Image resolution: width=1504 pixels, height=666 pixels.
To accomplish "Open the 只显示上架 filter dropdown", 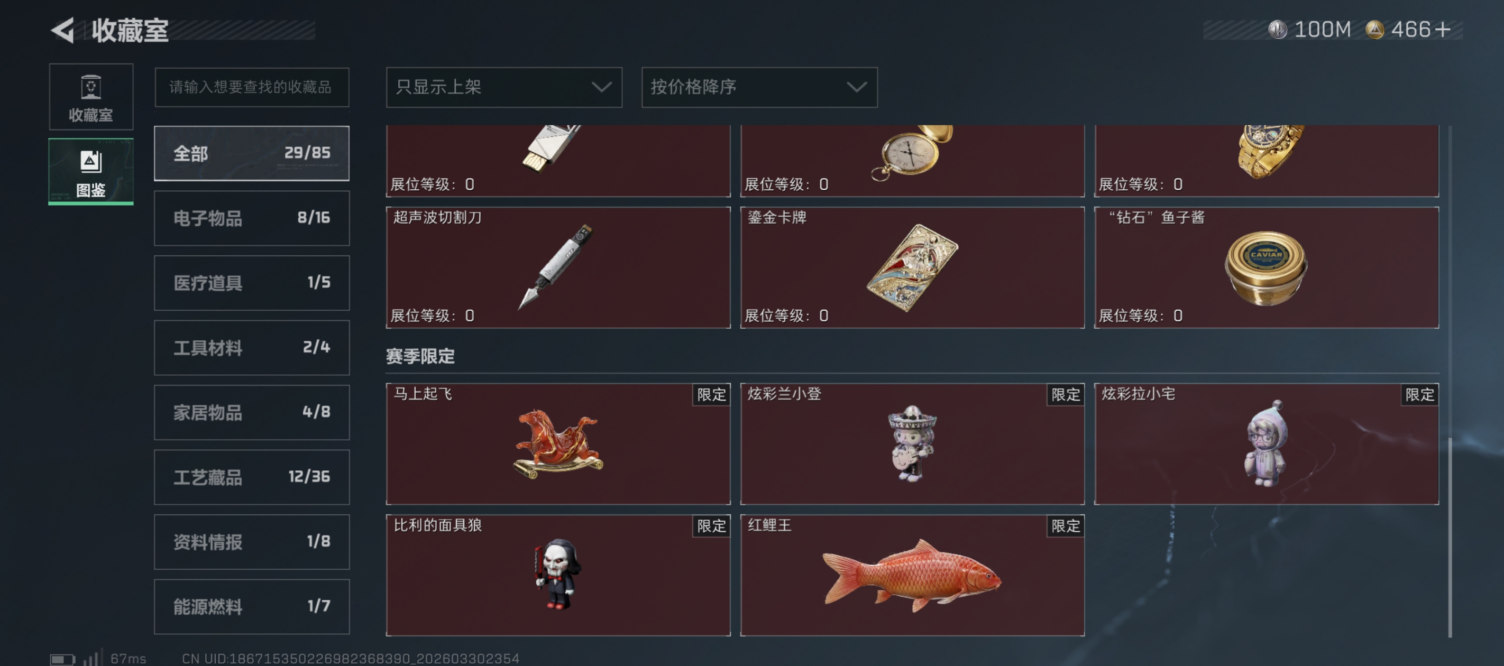I will (x=504, y=88).
